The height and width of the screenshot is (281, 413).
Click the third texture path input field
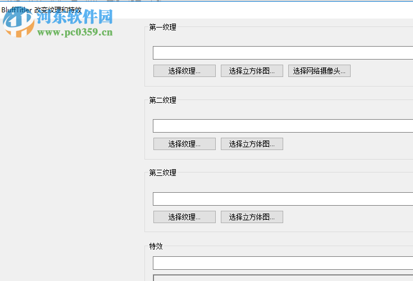[x=283, y=199]
